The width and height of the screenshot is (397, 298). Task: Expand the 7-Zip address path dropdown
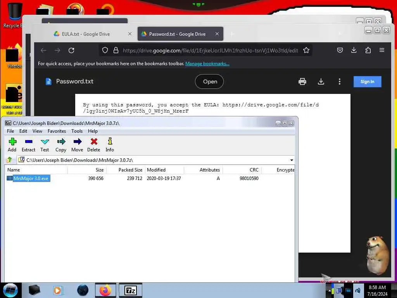(292, 160)
